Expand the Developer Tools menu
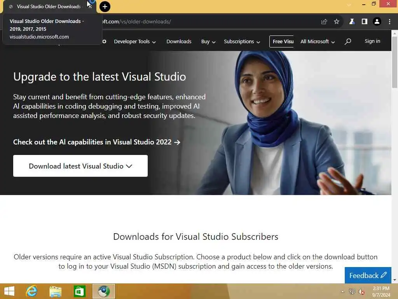The width and height of the screenshot is (398, 299). pos(135,41)
